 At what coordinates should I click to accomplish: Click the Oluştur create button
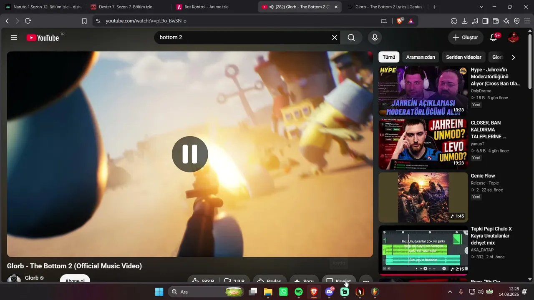[x=466, y=37]
